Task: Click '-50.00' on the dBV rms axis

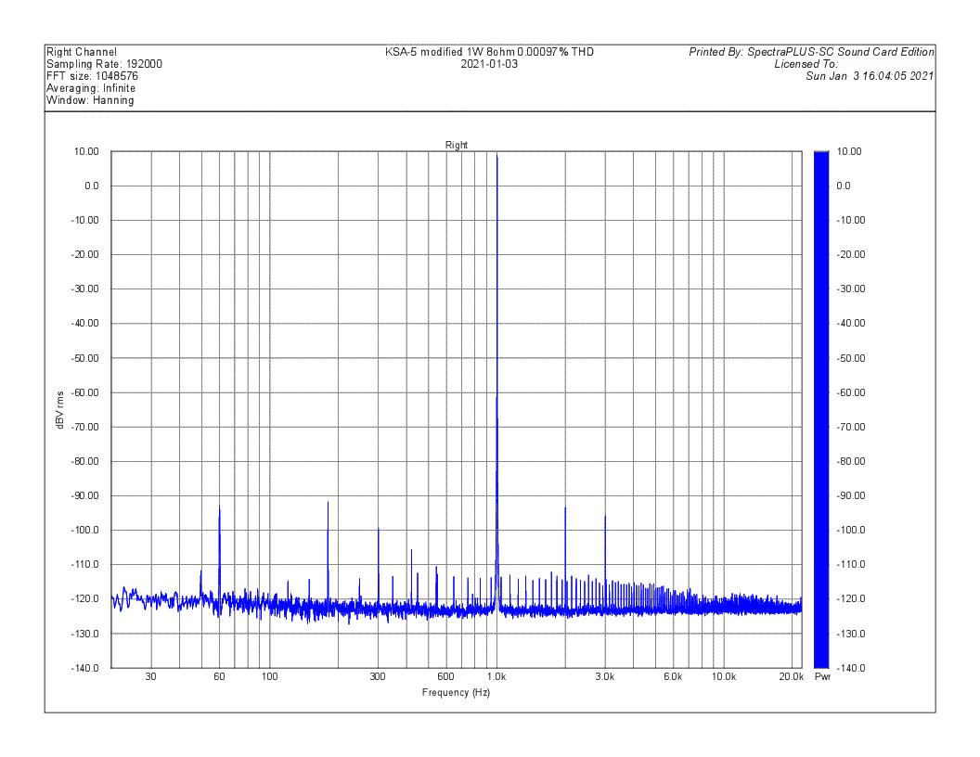Action: pos(85,358)
